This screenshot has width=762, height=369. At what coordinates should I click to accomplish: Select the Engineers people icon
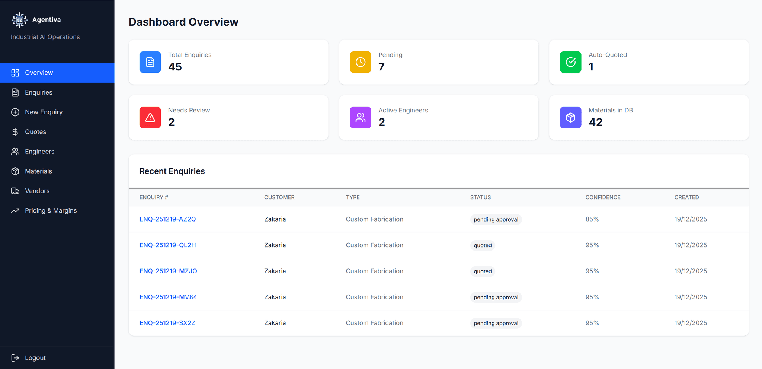coord(15,151)
